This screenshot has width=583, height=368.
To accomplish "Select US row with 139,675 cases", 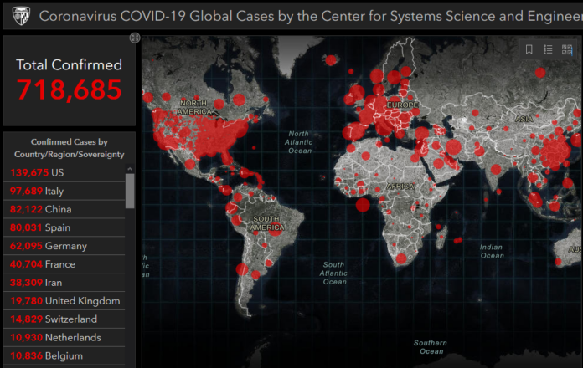I will coord(64,172).
